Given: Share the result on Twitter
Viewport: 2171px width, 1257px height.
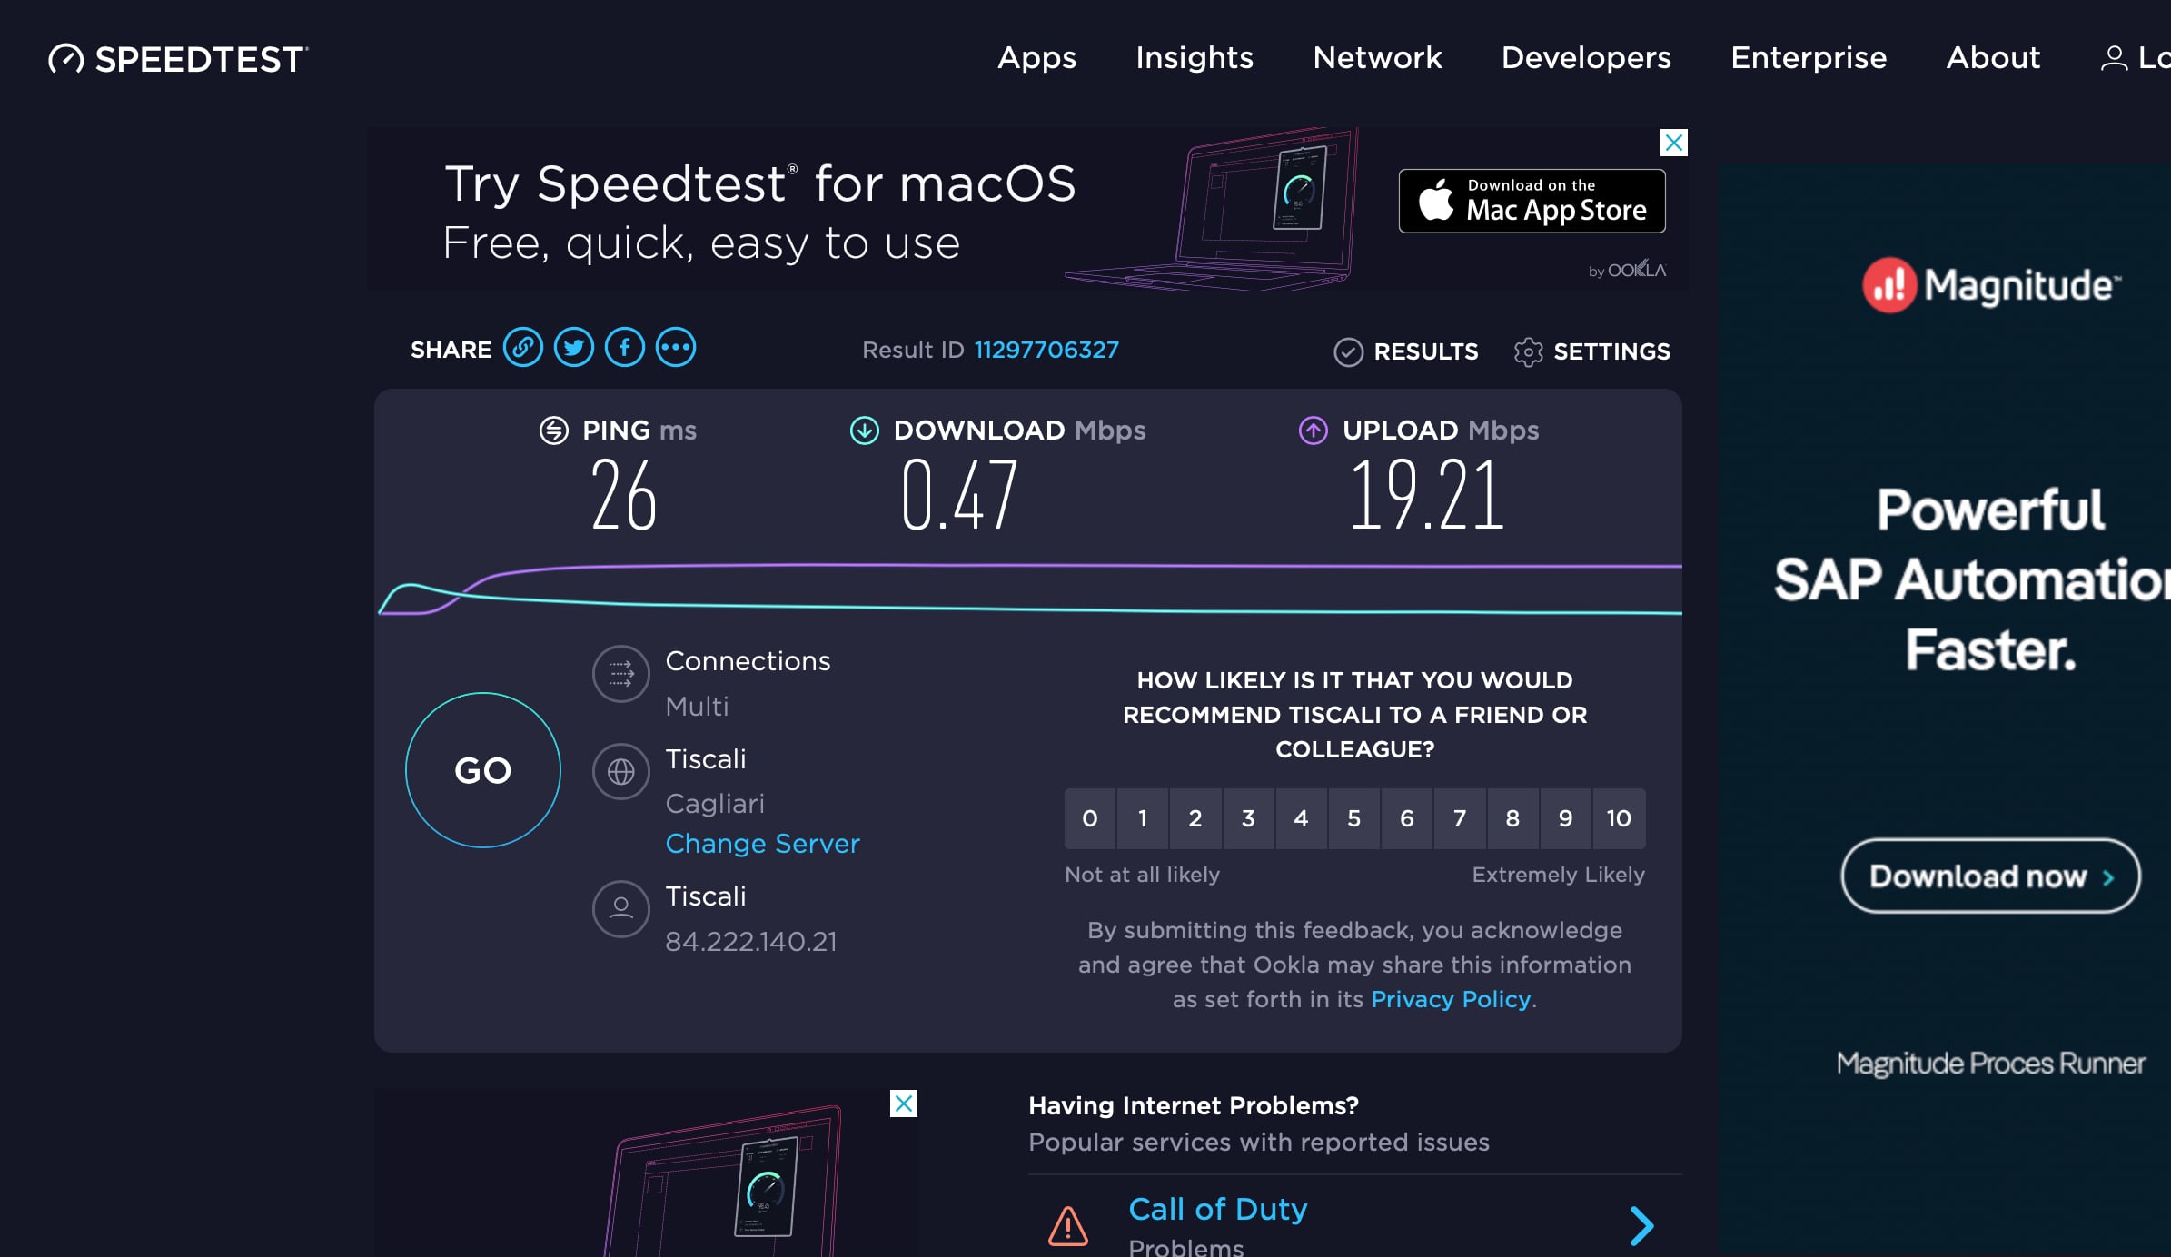Looking at the screenshot, I should point(574,348).
